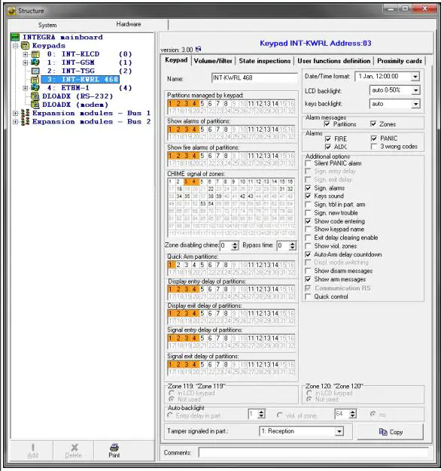
Task: Click the DLOADX (RS-232) icon
Action: (35, 96)
